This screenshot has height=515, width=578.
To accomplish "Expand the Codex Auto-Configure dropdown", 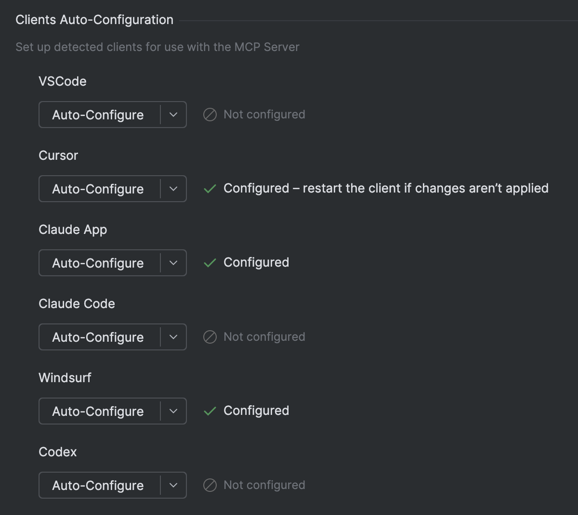I will click(174, 485).
